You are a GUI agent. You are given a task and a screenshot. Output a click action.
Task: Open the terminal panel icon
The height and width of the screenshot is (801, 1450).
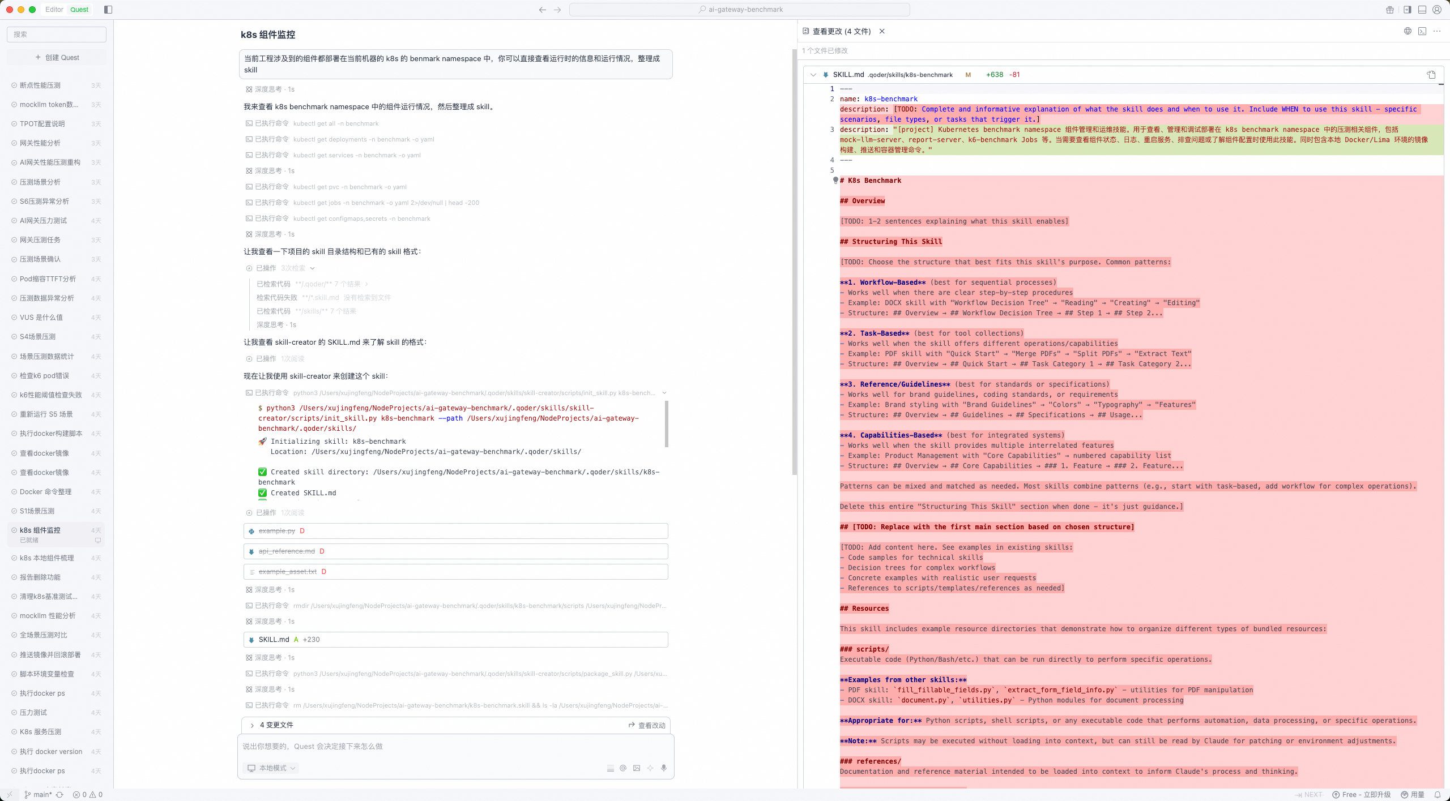click(x=1422, y=31)
